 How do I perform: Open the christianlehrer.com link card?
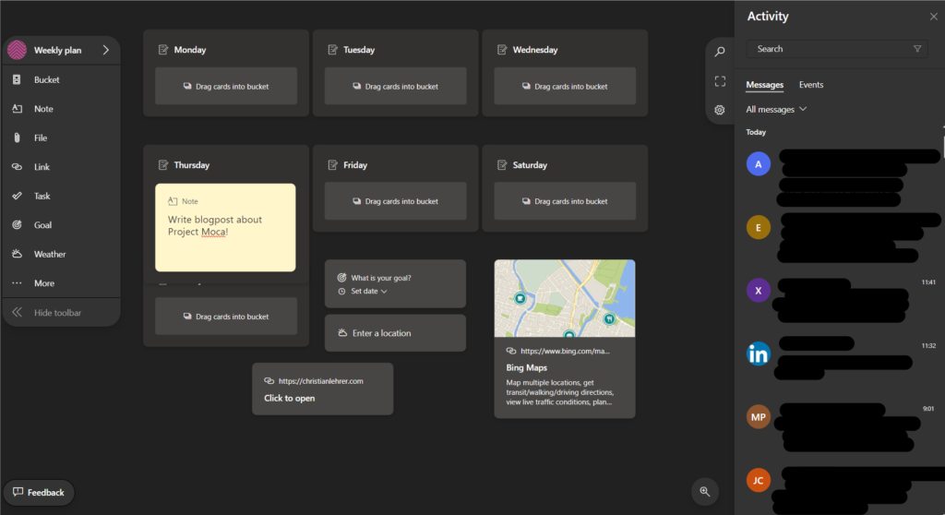[x=322, y=389]
